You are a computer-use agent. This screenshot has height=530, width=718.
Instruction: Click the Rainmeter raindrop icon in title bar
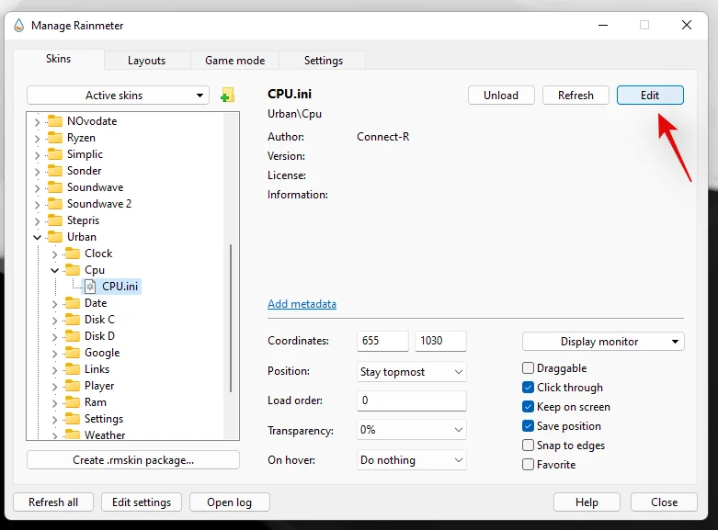tap(18, 25)
